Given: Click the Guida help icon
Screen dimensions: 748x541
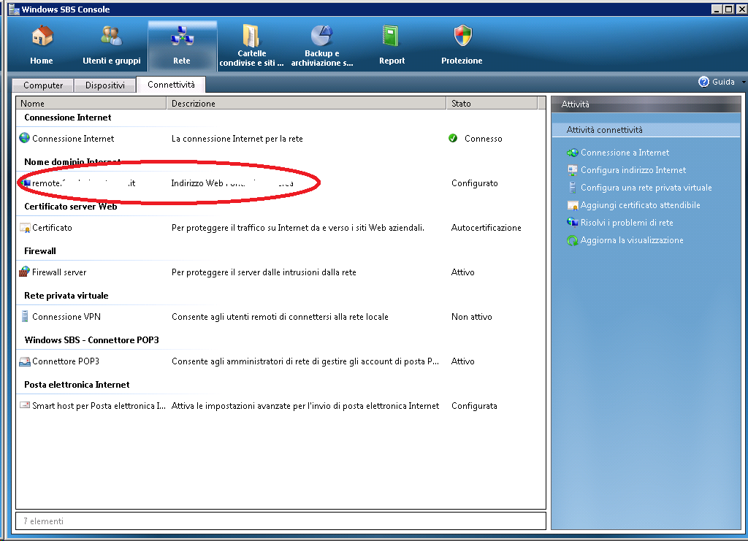Looking at the screenshot, I should (703, 82).
